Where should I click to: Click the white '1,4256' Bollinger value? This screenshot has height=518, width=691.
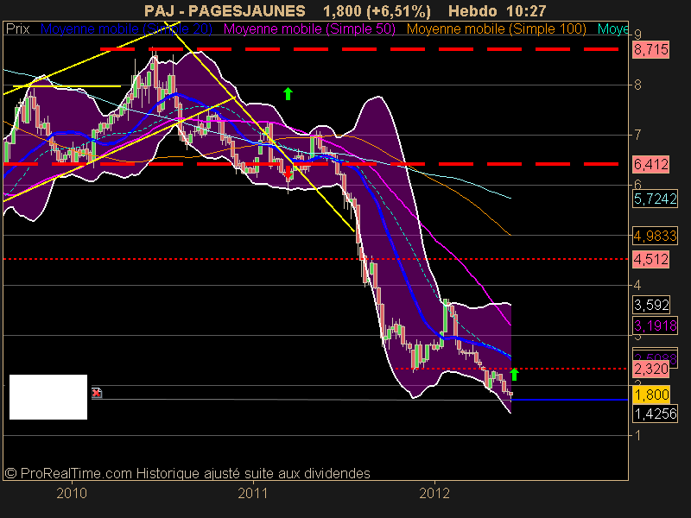click(x=655, y=414)
